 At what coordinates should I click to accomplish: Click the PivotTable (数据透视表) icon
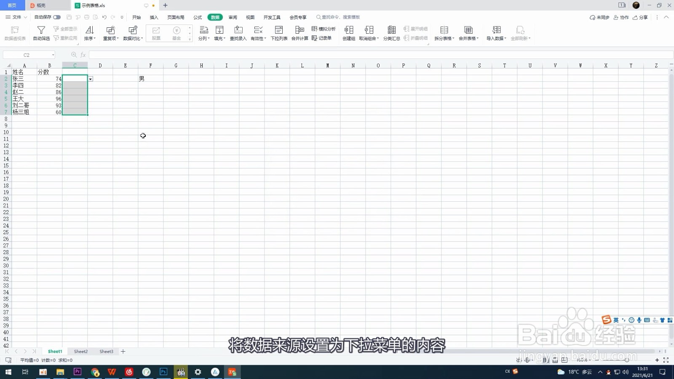pyautogui.click(x=15, y=30)
